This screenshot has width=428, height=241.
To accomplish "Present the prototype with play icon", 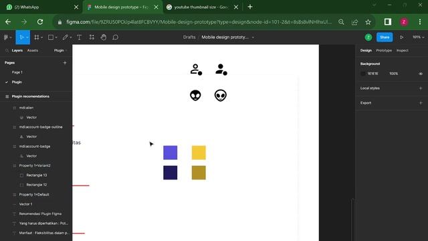I will [402, 37].
